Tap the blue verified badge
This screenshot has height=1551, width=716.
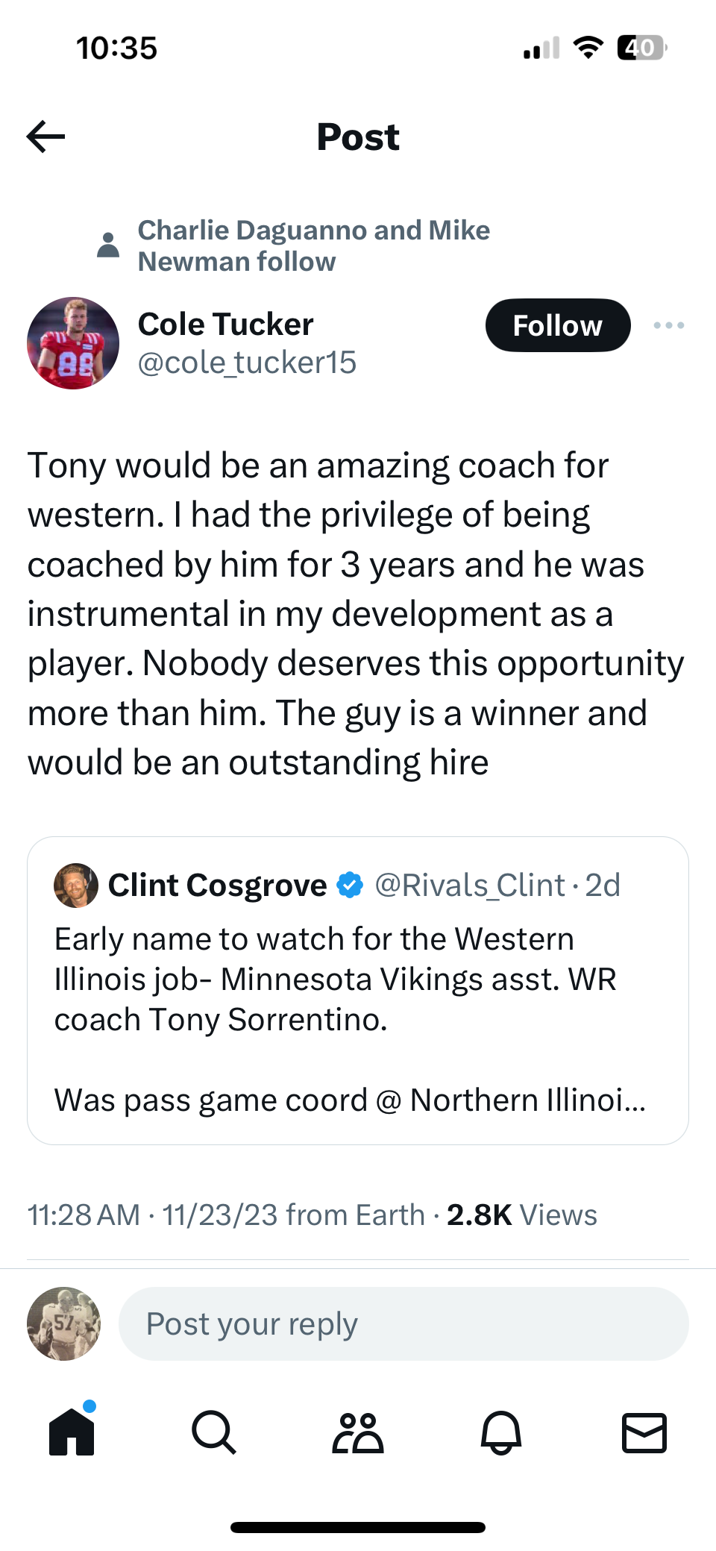[350, 886]
